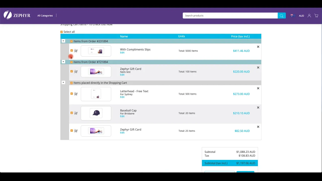322x181 pixels.
Task: Edit the Baseball Cap item
Action: coord(122,116)
